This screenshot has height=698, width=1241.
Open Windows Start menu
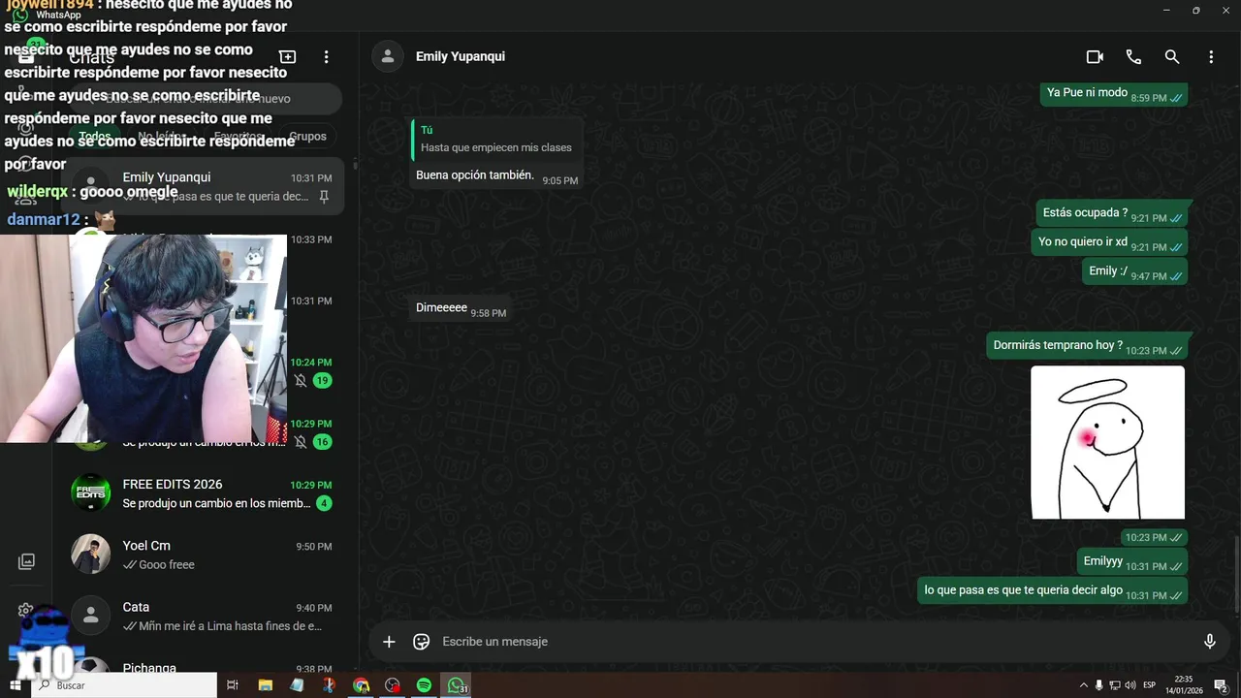pos(16,685)
